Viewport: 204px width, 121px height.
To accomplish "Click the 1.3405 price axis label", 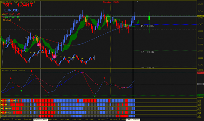I will click(200, 24).
